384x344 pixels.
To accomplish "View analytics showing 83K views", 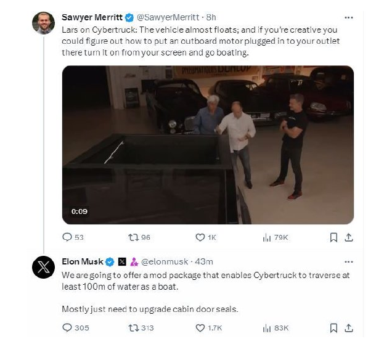I will coord(276,328).
